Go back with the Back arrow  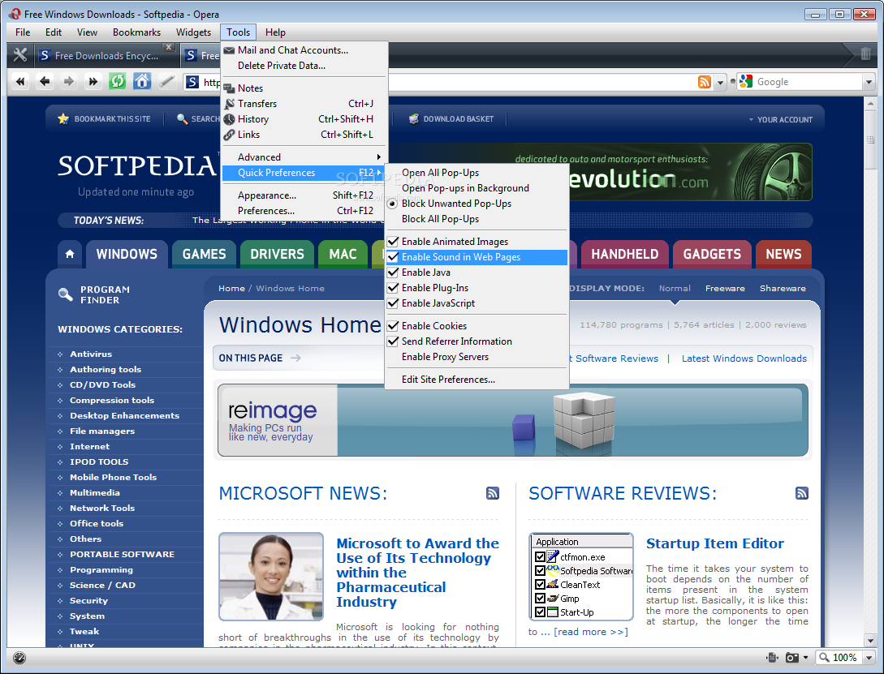45,82
